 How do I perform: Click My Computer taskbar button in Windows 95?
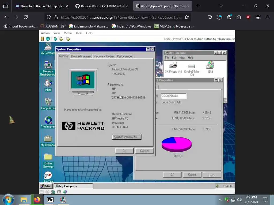pyautogui.click(x=73, y=186)
